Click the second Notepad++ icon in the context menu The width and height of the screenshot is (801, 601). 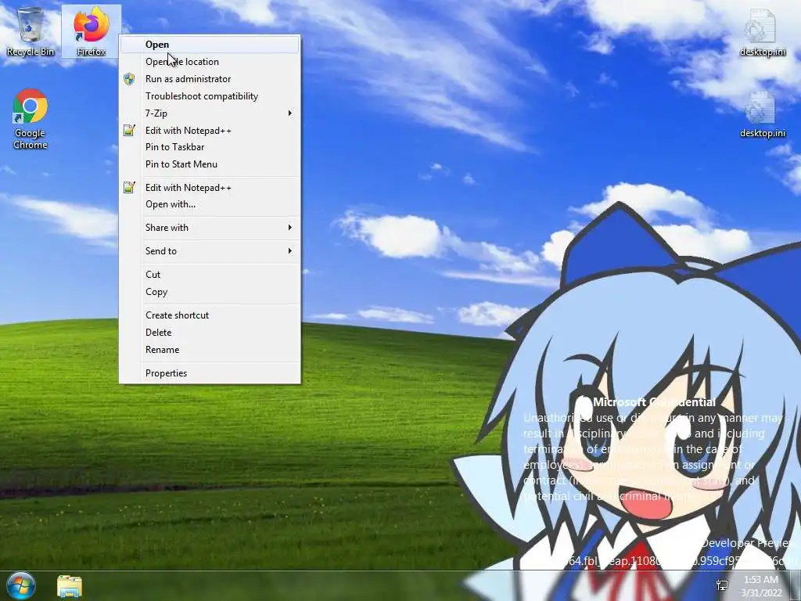[x=129, y=188]
